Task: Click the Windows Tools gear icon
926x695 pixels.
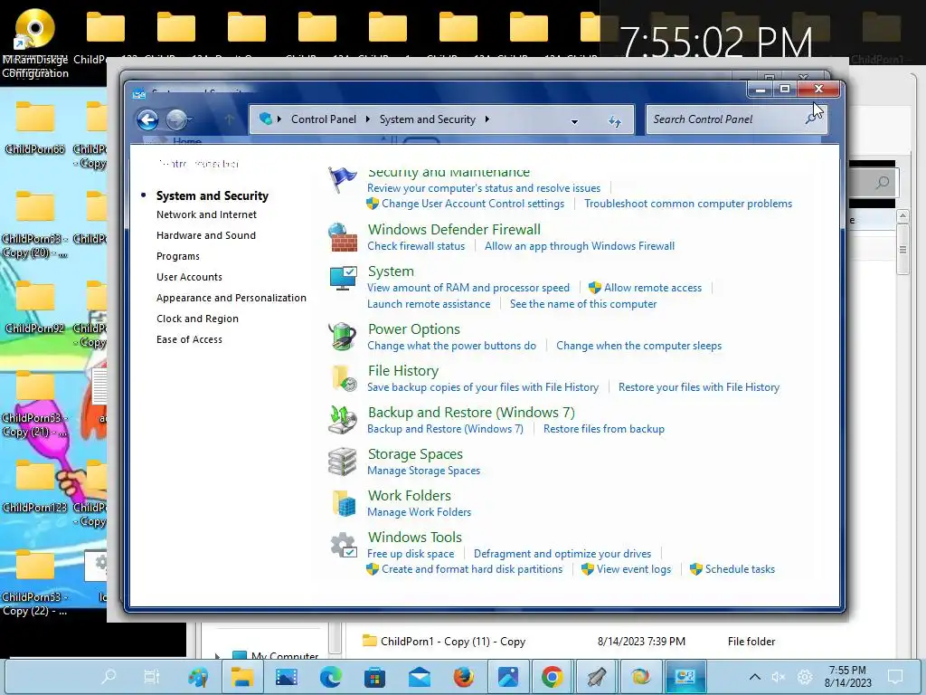Action: (x=343, y=545)
